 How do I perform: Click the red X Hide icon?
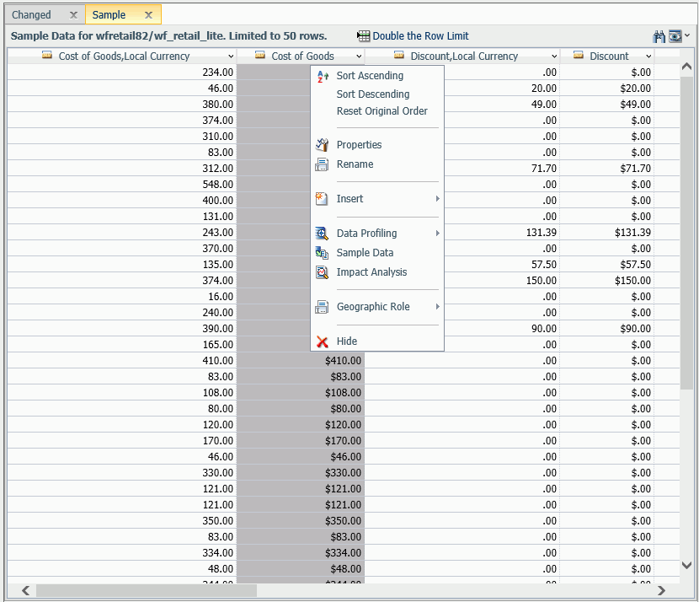tap(322, 341)
